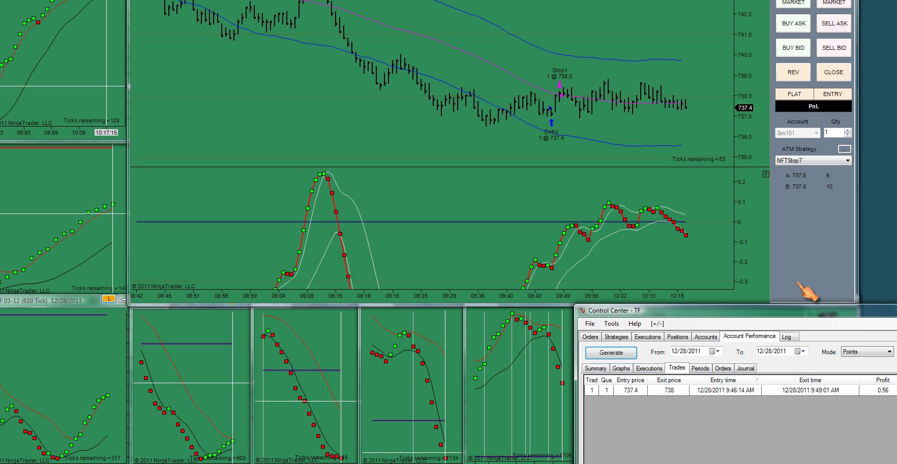Sort by the Exit time column header
This screenshot has width=897, height=464.
click(810, 380)
